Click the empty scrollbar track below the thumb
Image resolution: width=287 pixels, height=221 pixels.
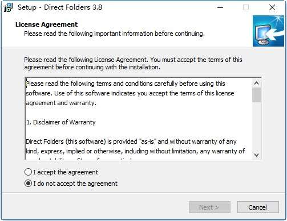pyautogui.click(x=256, y=126)
